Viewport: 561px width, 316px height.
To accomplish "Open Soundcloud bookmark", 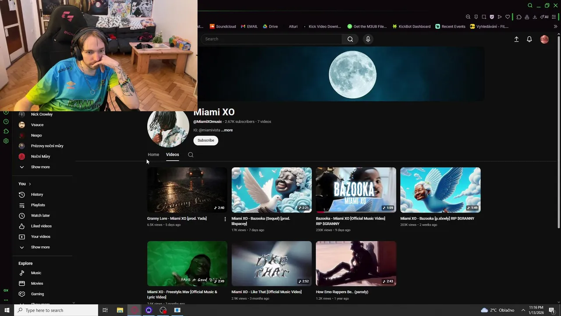I will coord(223,26).
